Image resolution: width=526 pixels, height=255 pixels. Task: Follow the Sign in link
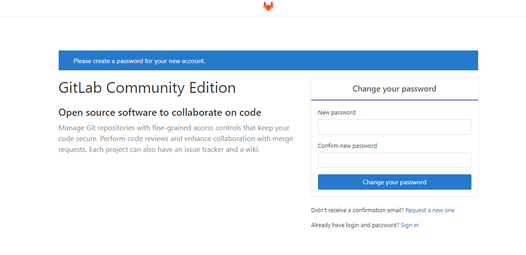click(410, 225)
